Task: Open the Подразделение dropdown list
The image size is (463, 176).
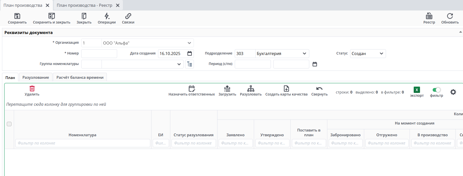Action: tap(304, 53)
